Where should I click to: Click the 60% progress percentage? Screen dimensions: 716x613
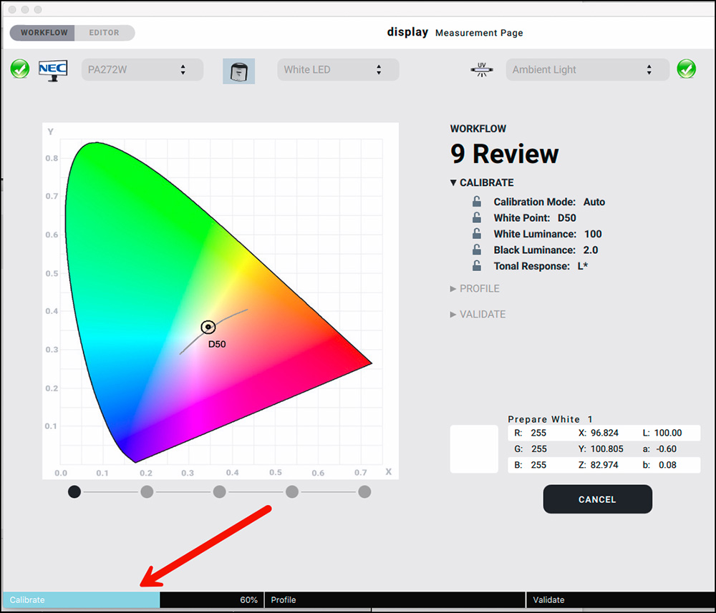tap(249, 600)
